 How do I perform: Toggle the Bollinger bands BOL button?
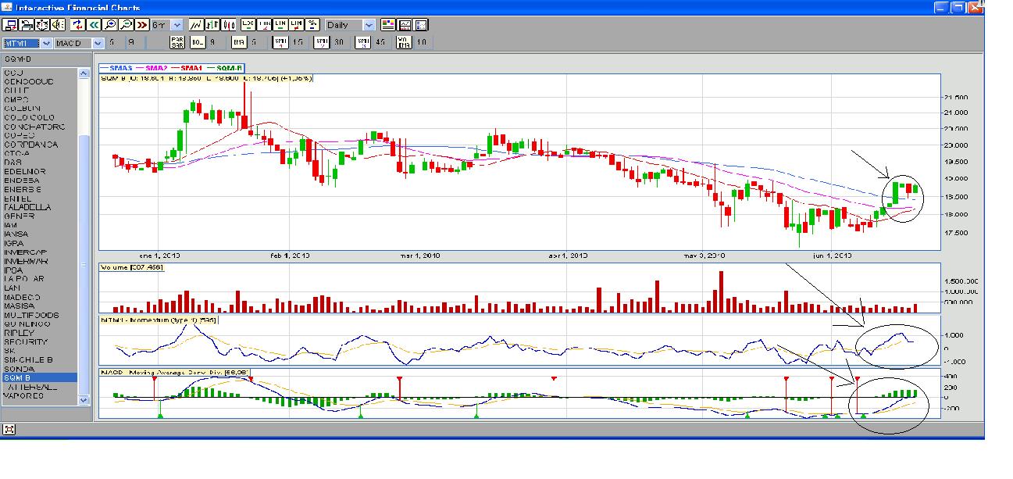(198, 43)
